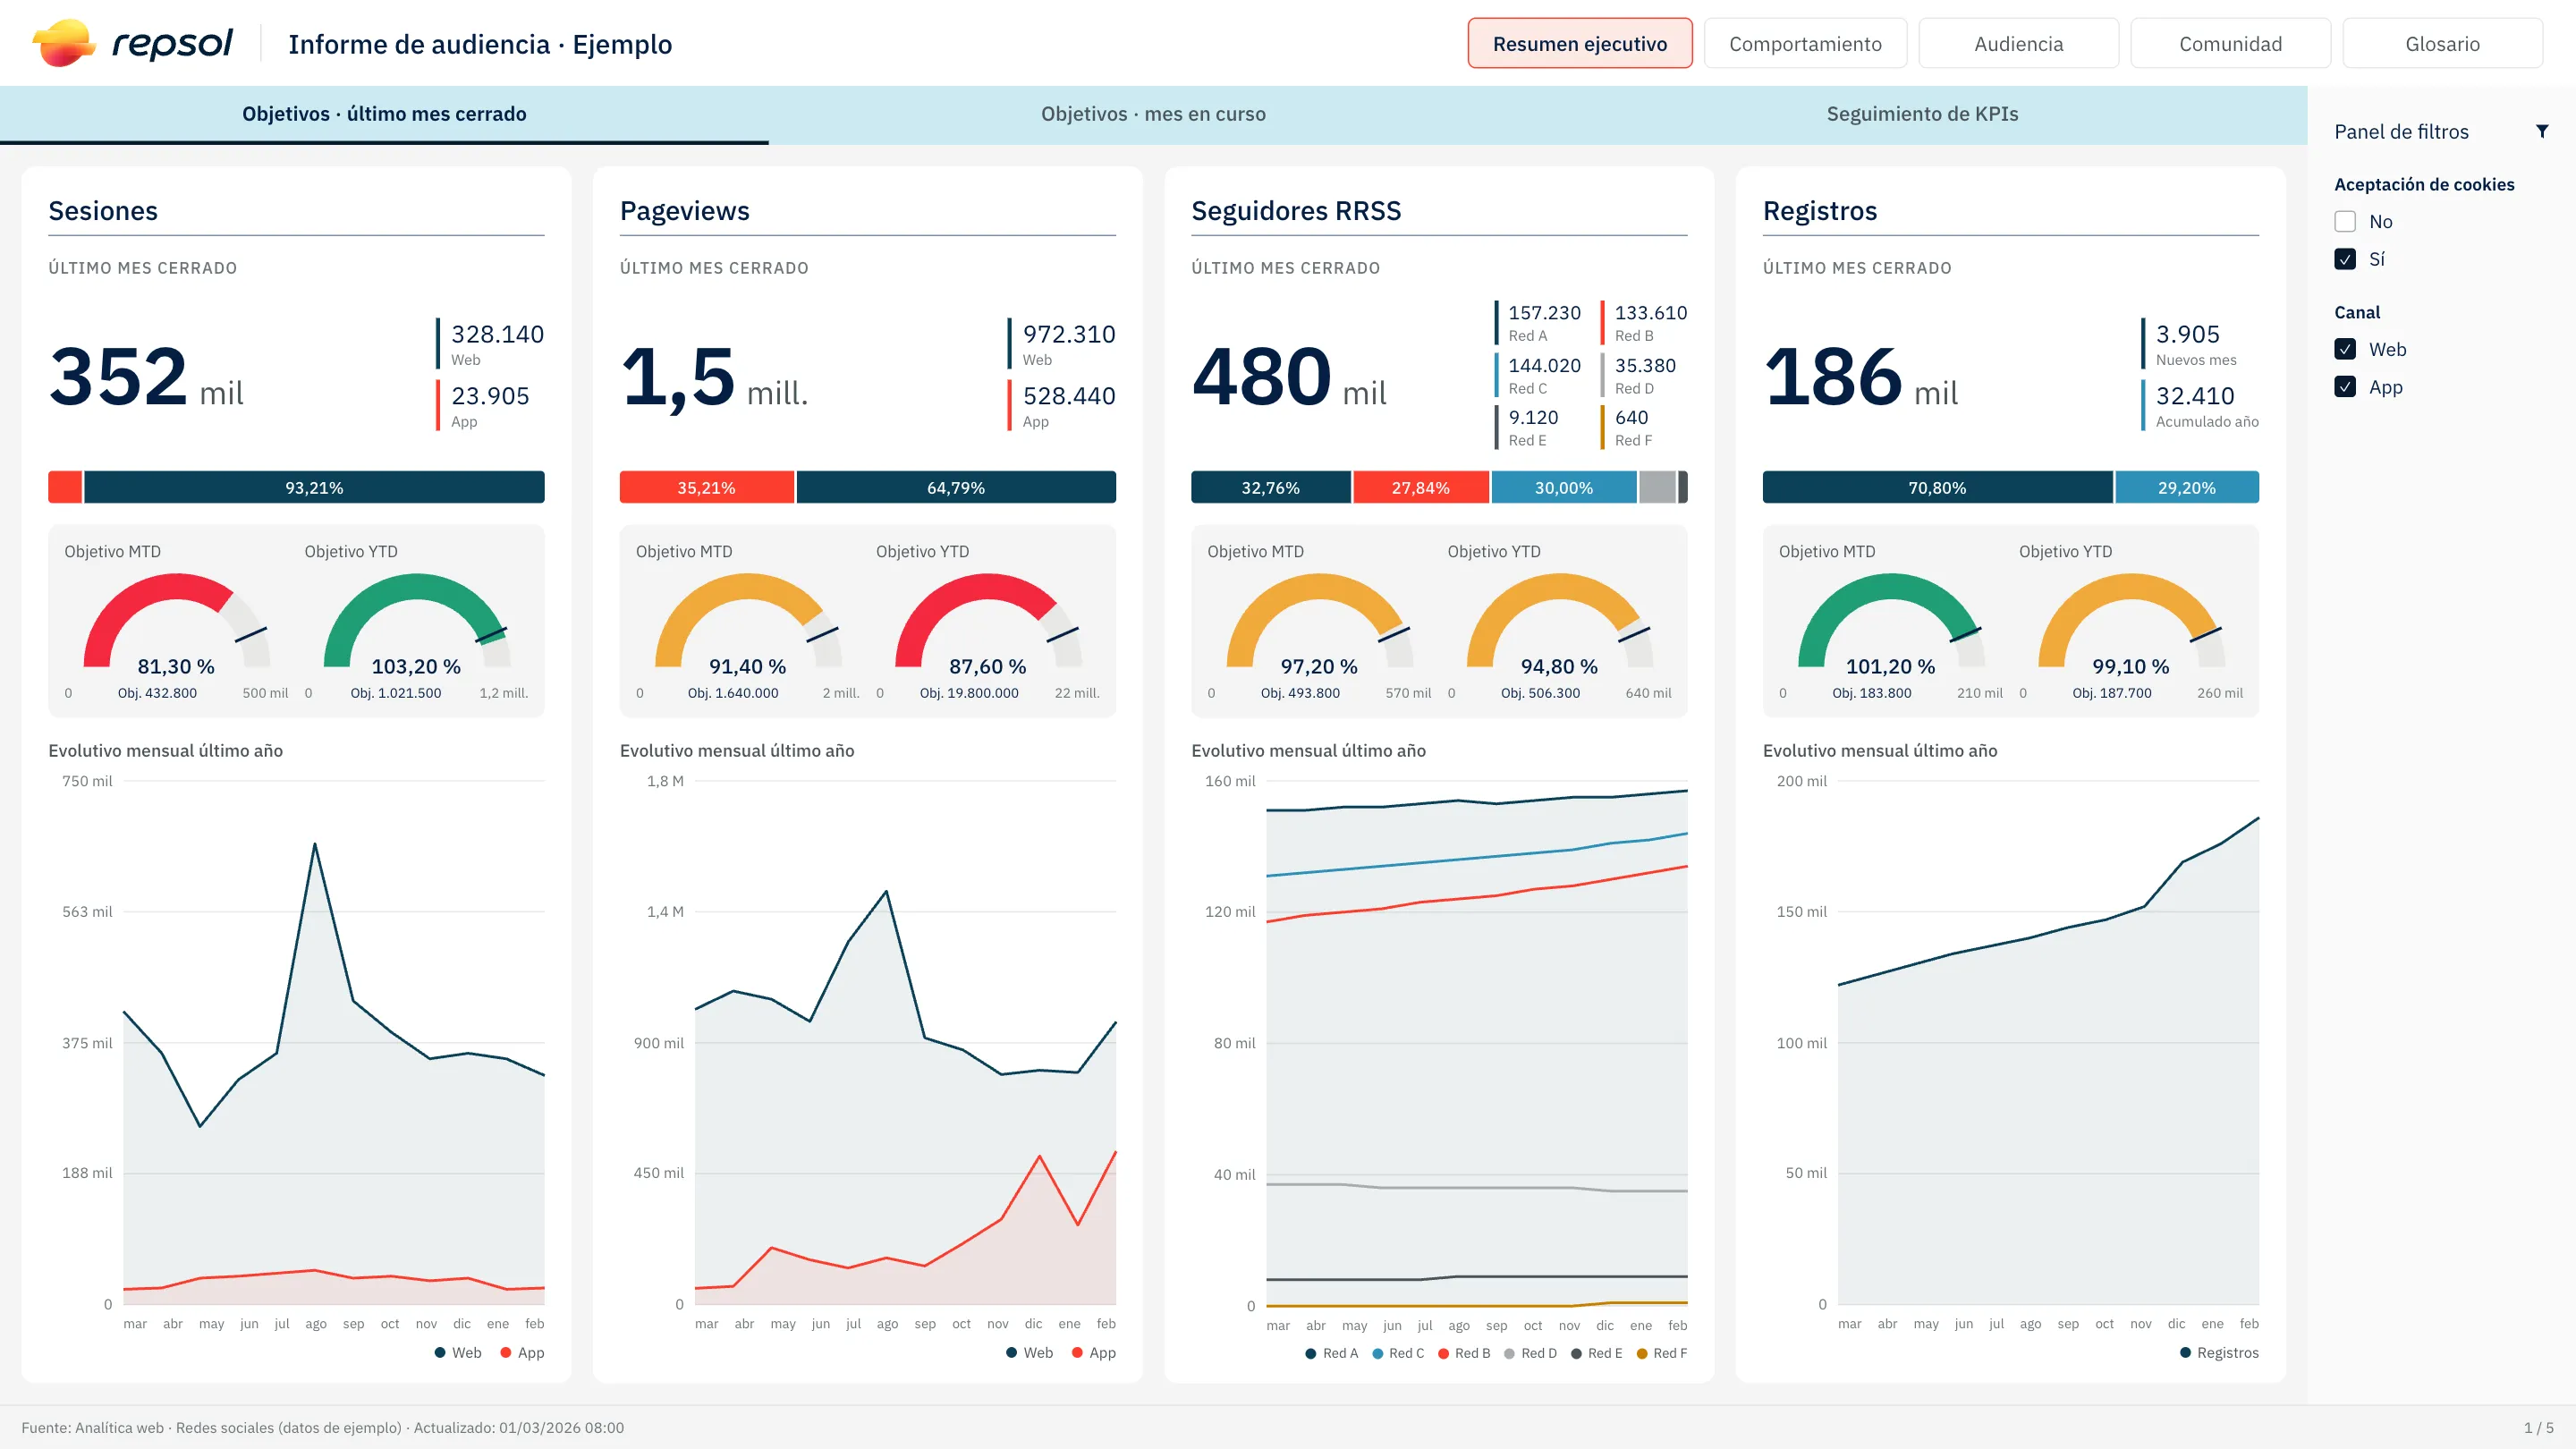Toggle Red F legend marker

[1641, 1353]
